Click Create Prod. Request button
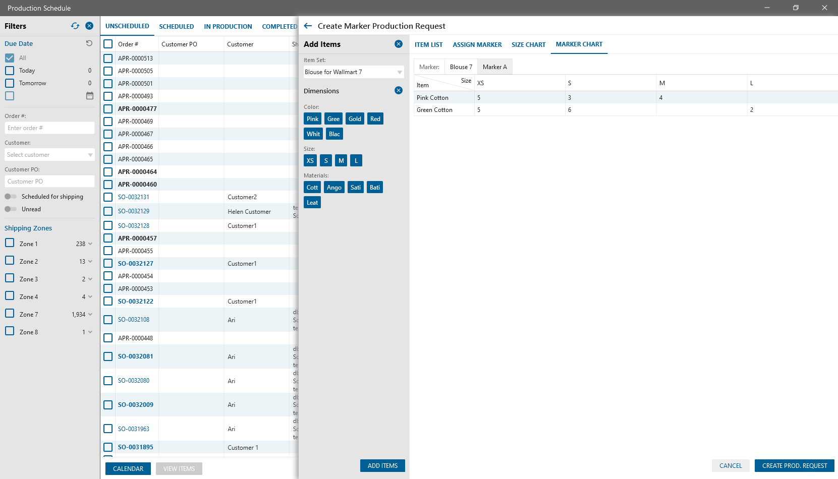838x479 pixels. [x=795, y=466]
